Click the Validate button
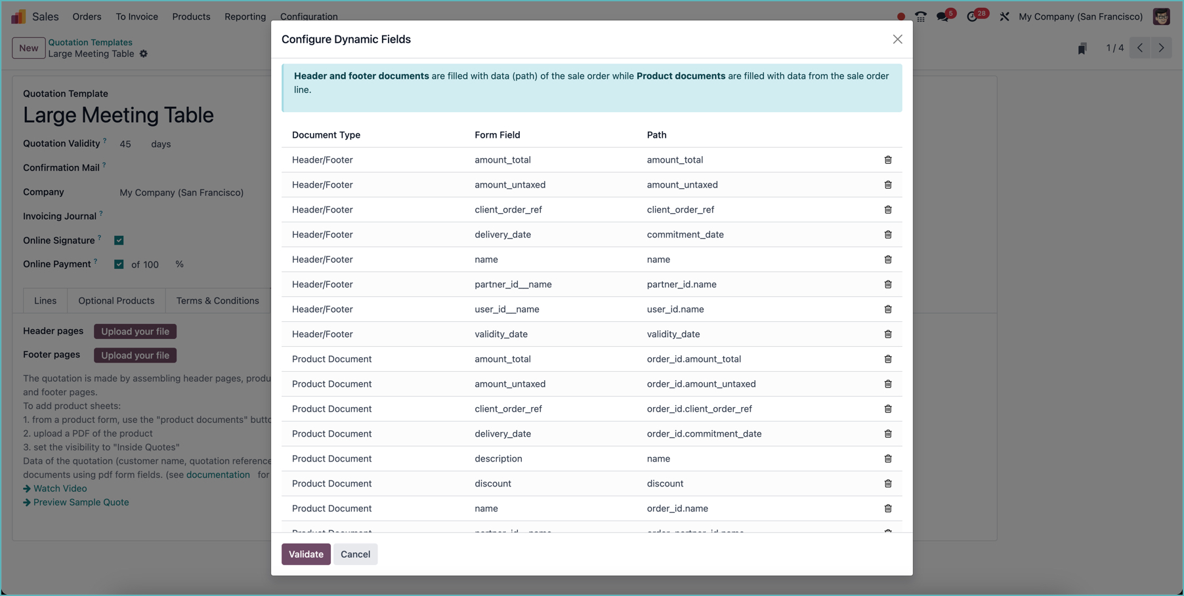 pos(306,554)
